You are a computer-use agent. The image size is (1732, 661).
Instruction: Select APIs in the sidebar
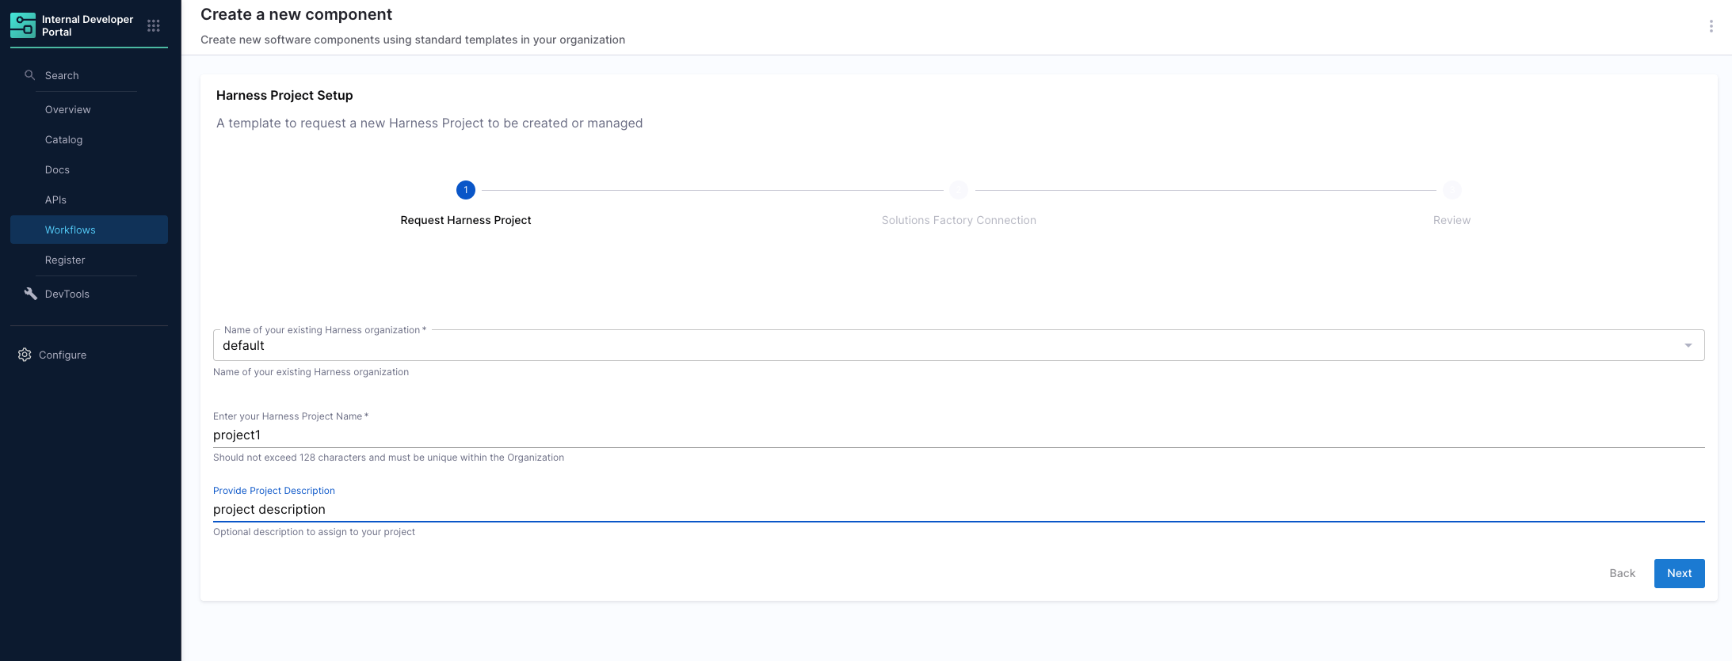pyautogui.click(x=55, y=199)
